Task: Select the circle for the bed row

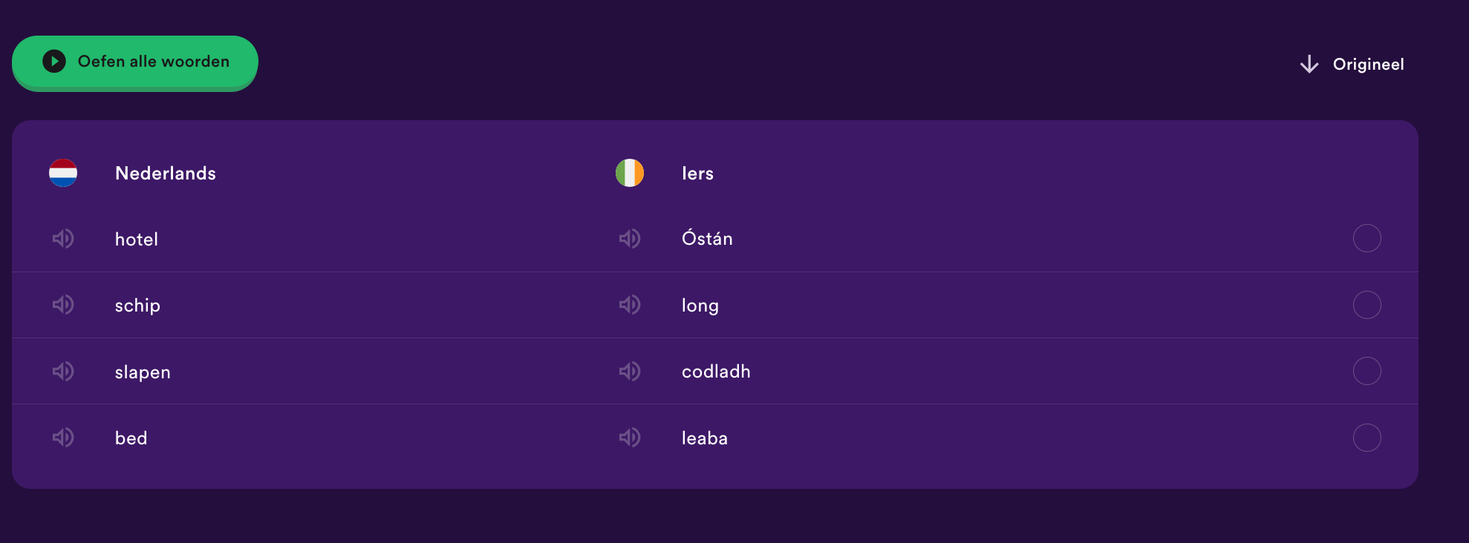Action: coord(1367,438)
